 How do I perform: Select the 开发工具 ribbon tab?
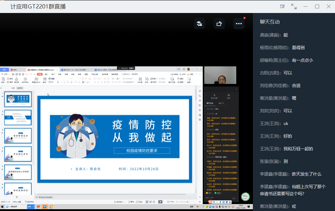[95, 74]
